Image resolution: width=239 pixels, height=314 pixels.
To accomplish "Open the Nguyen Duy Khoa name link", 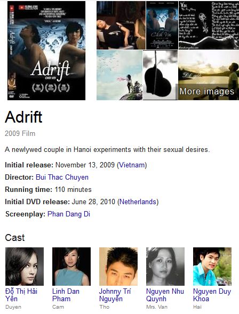I will coord(212,295).
